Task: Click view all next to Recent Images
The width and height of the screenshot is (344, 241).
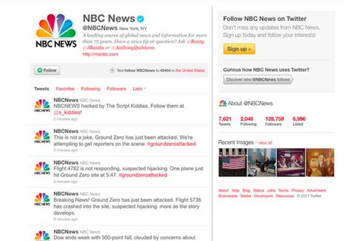Action: 265,143
